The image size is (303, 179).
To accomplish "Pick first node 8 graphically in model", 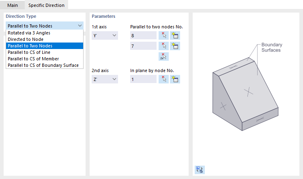I will 163,35.
